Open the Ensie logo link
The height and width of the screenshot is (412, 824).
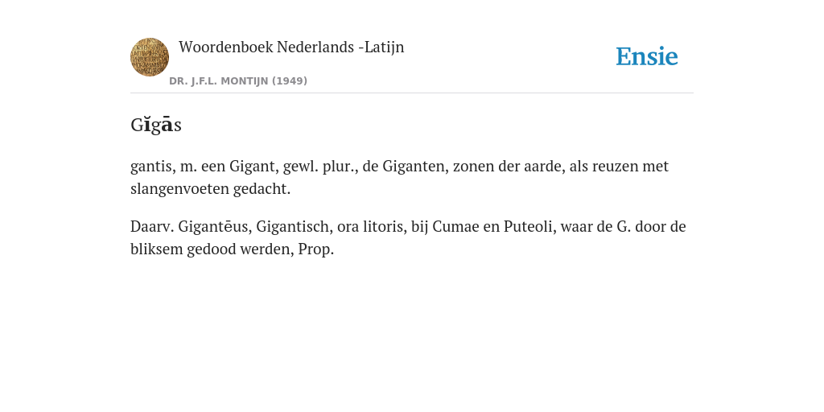tap(647, 56)
